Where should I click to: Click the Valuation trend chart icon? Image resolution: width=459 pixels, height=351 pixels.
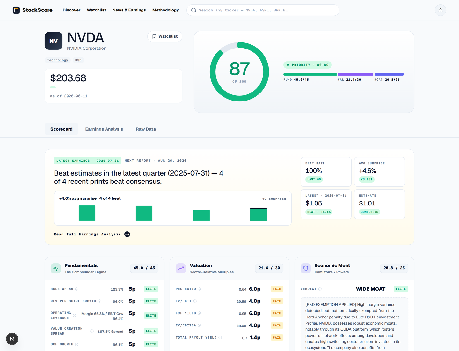coord(181,268)
